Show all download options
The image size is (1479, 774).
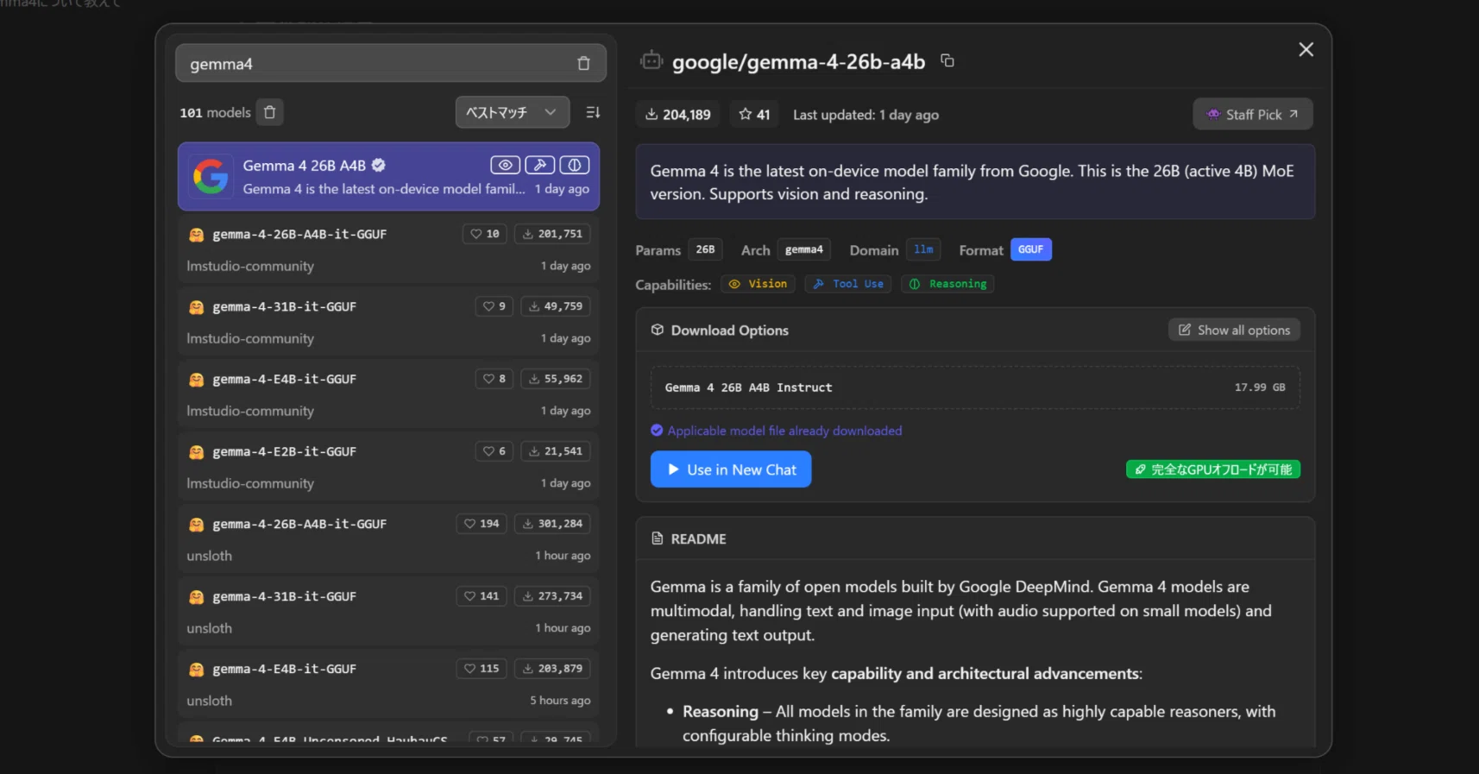pyautogui.click(x=1234, y=330)
